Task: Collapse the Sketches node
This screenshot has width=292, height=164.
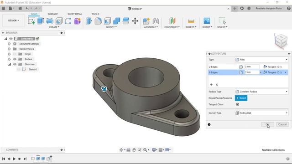Action: (9, 64)
